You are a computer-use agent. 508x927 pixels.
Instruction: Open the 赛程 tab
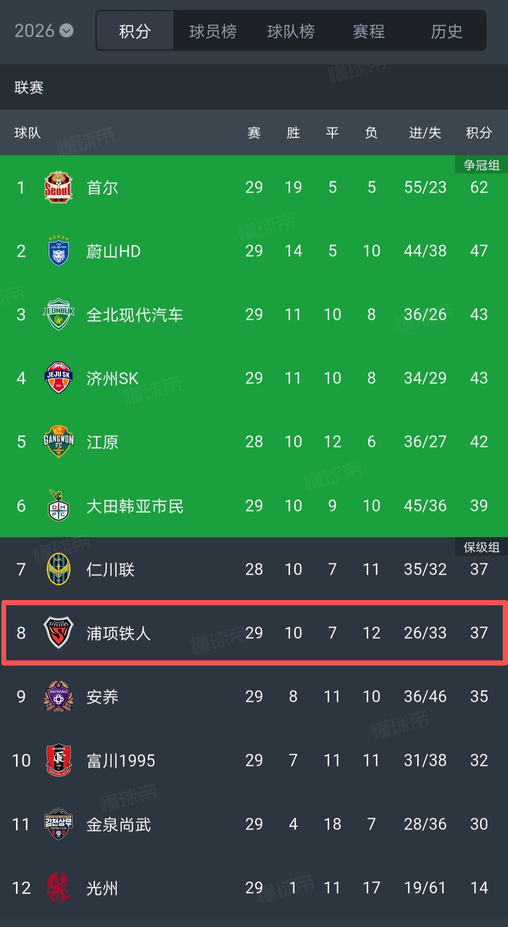[x=369, y=31]
